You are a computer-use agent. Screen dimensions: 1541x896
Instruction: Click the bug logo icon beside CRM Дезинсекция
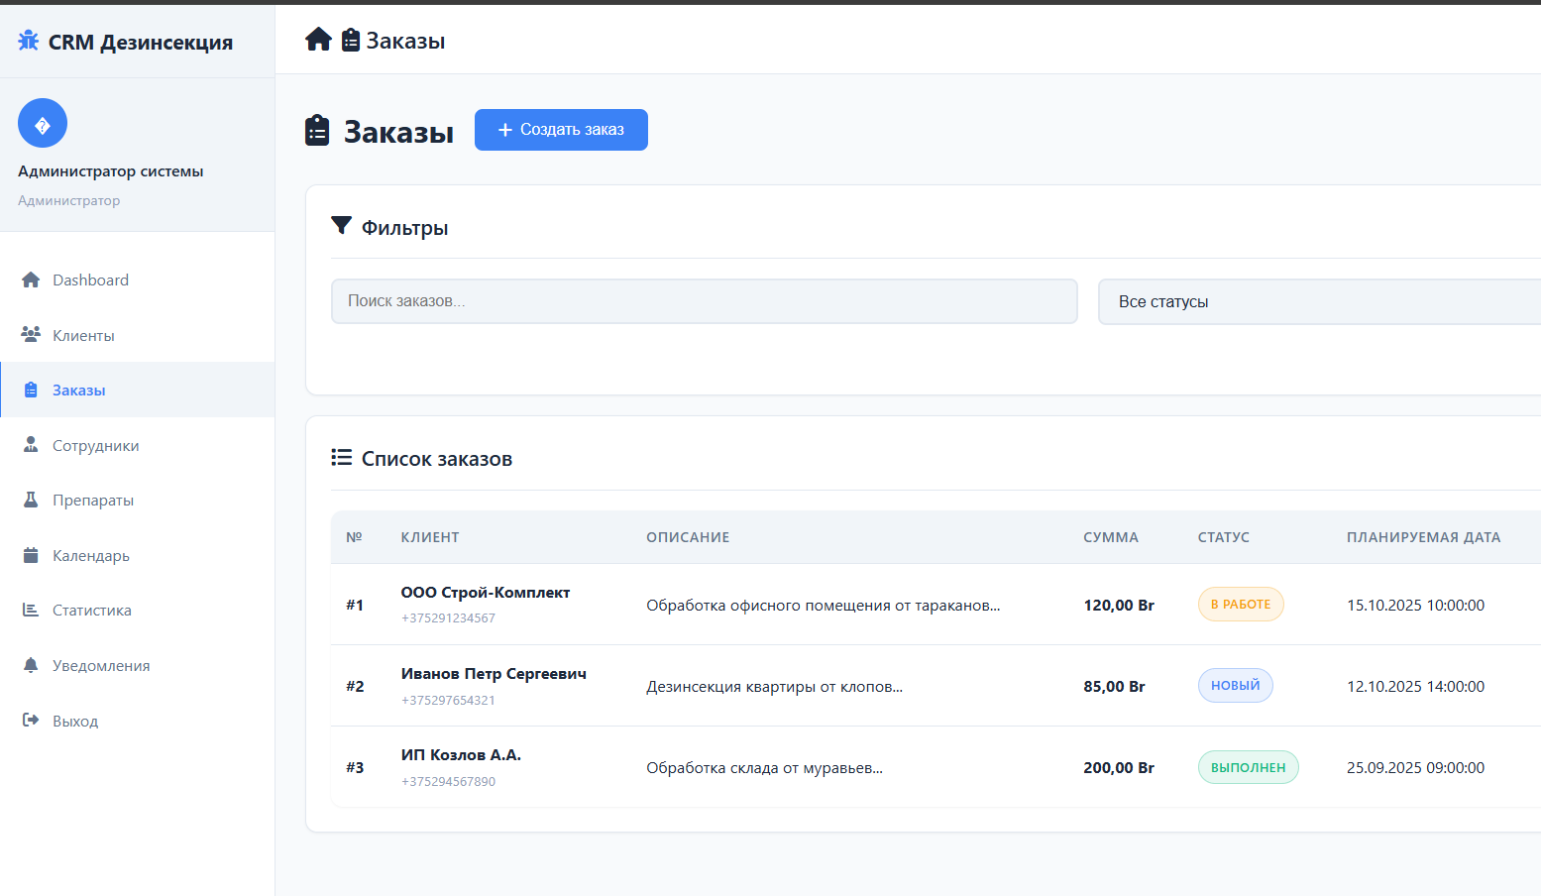tap(29, 41)
